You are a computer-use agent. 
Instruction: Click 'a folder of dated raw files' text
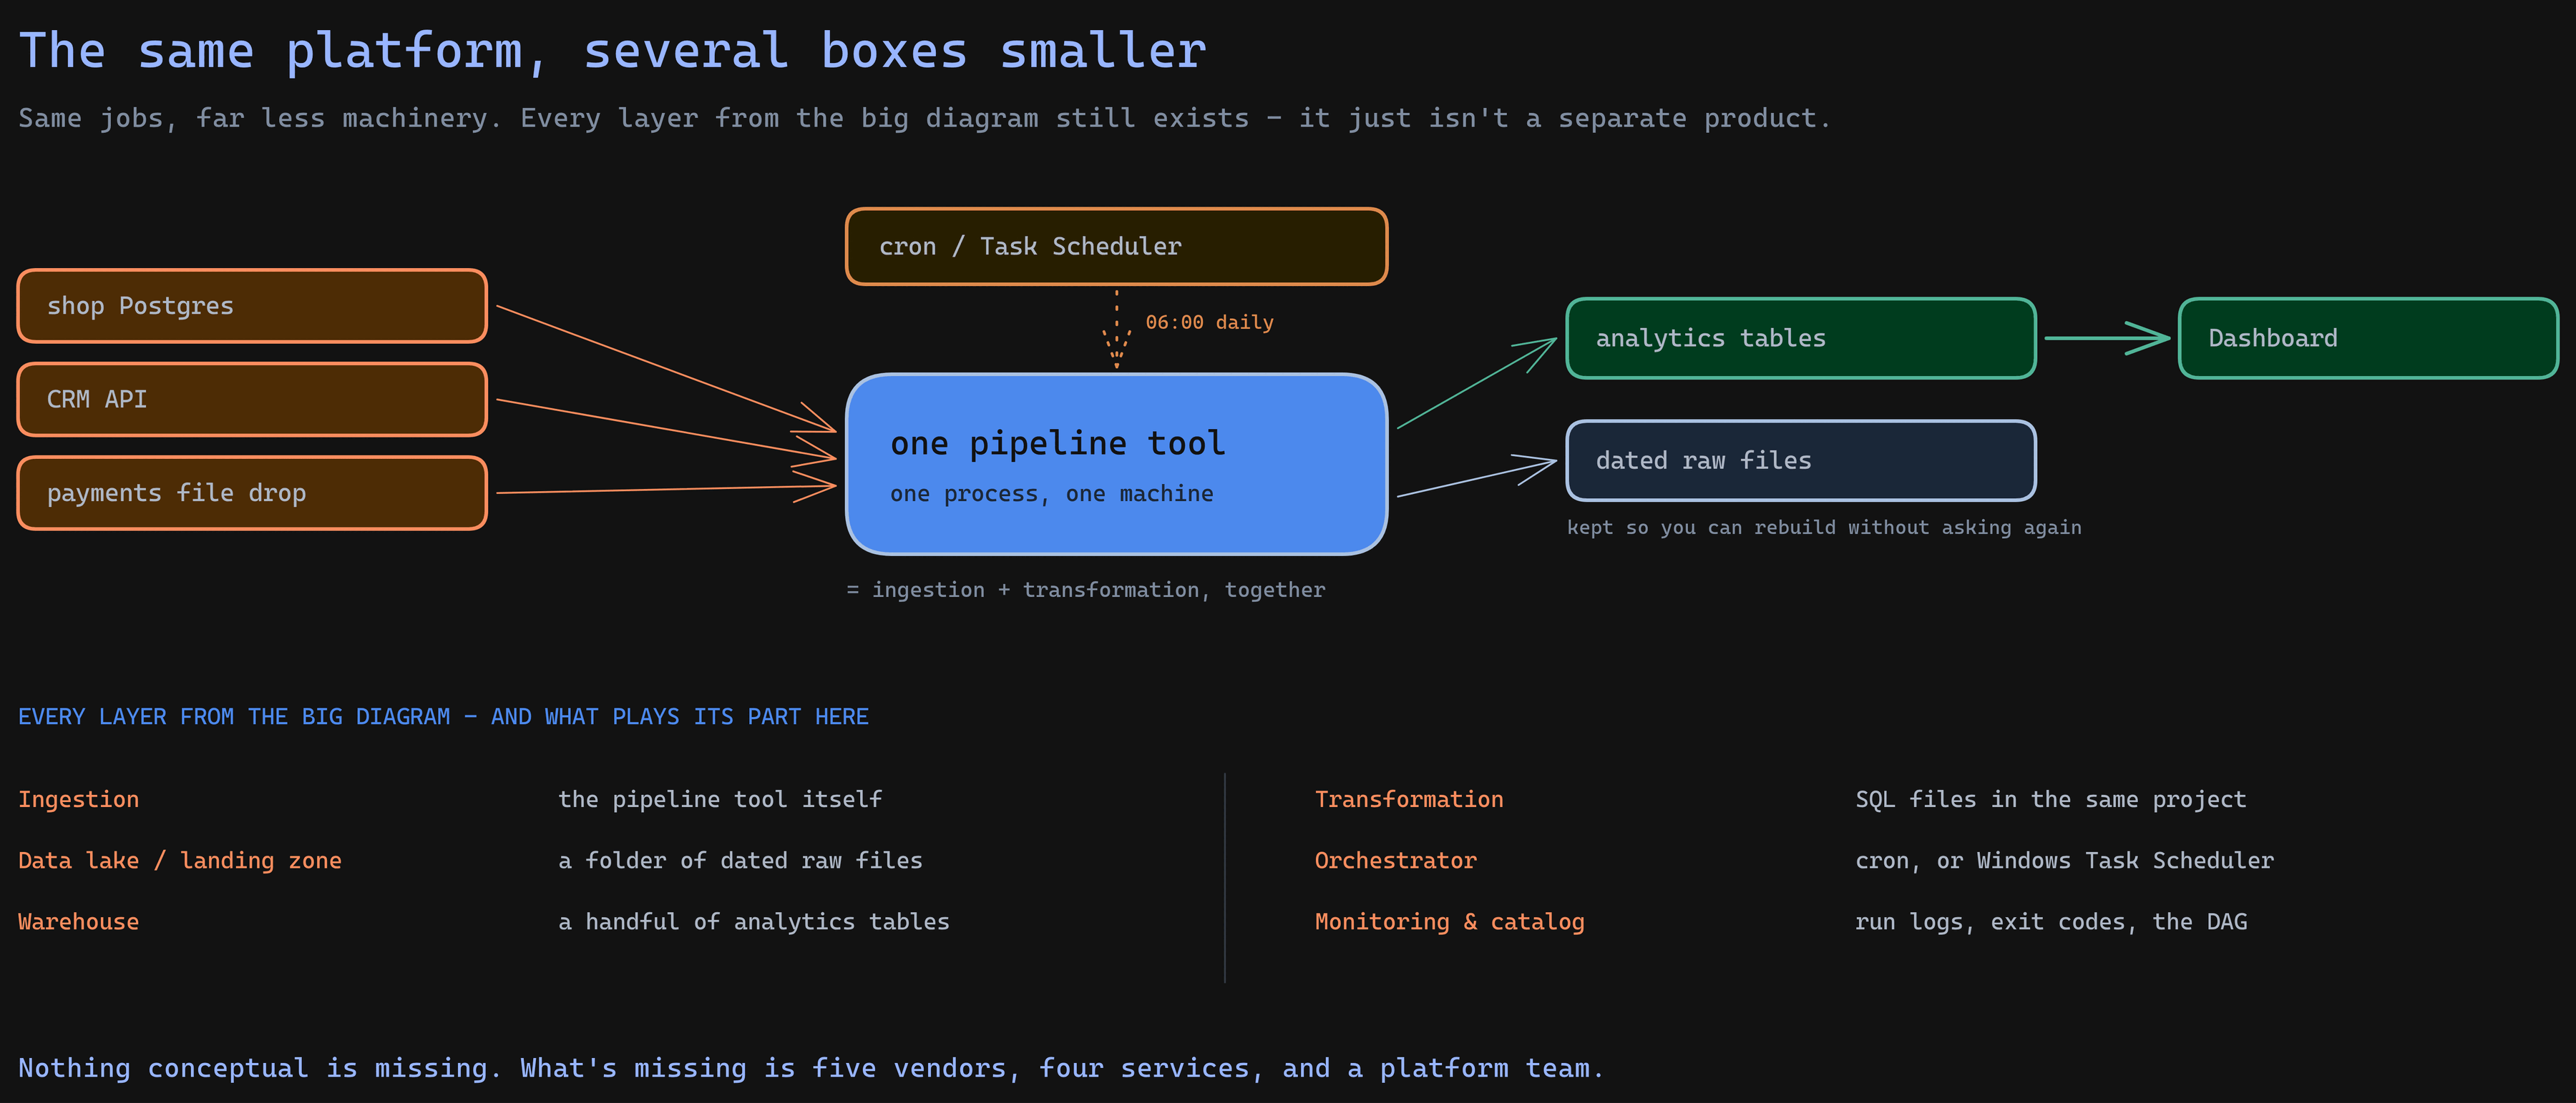(x=740, y=860)
